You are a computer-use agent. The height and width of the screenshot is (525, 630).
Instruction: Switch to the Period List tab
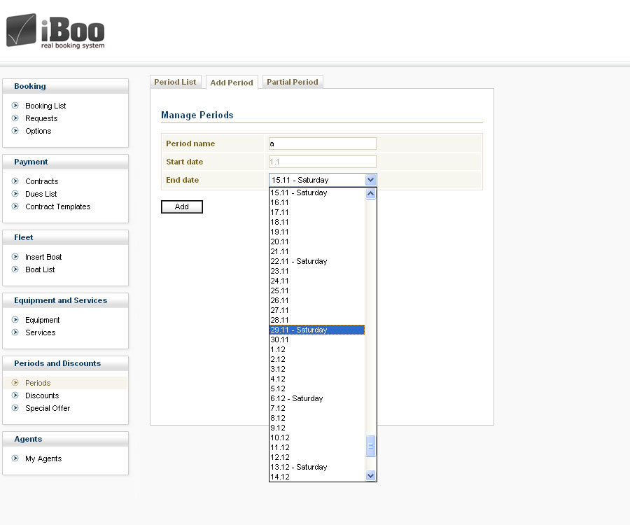point(175,82)
